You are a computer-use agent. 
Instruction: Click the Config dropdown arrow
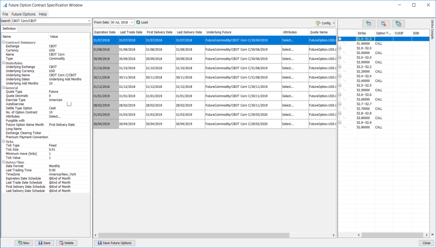[x=334, y=23]
